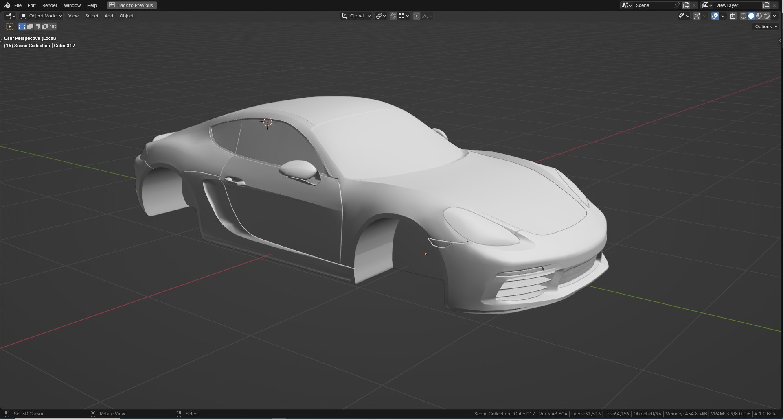The width and height of the screenshot is (783, 419).
Task: Toggle proportional editing
Action: coord(417,16)
